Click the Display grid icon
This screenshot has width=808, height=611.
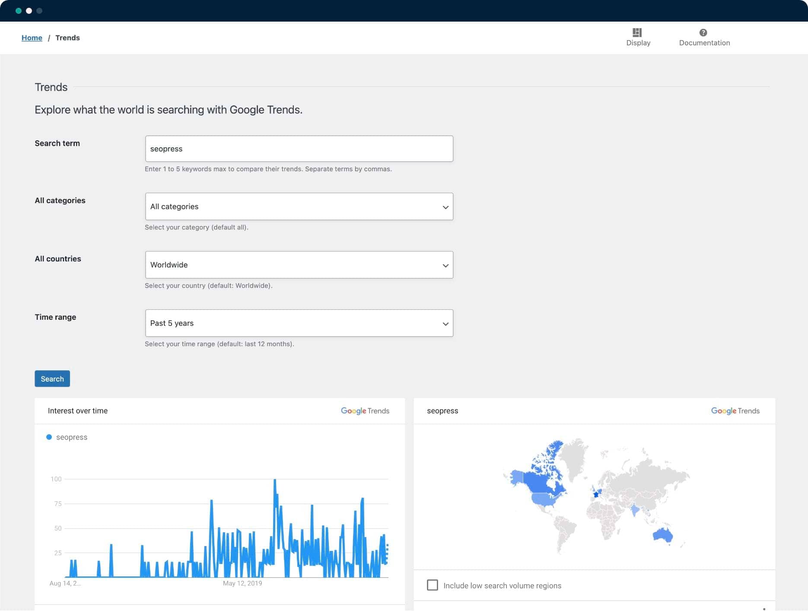[637, 32]
